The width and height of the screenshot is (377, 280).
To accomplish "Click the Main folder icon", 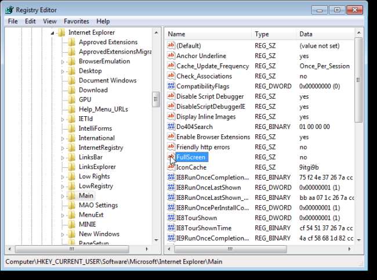I will click(72, 196).
